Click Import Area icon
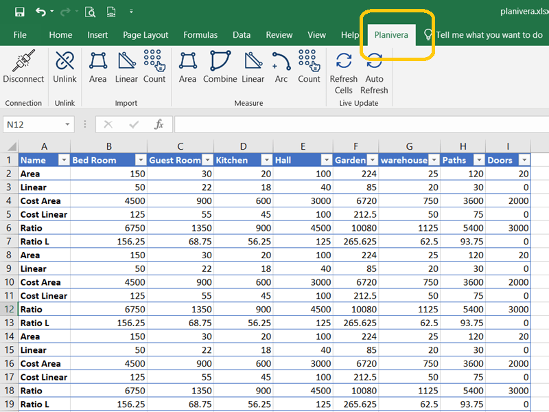Screen dimensions: 549x412 pyautogui.click(x=97, y=60)
